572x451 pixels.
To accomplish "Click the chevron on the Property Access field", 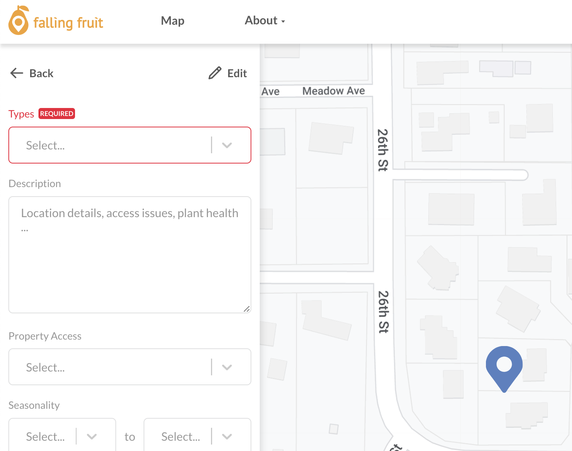I will (x=227, y=367).
